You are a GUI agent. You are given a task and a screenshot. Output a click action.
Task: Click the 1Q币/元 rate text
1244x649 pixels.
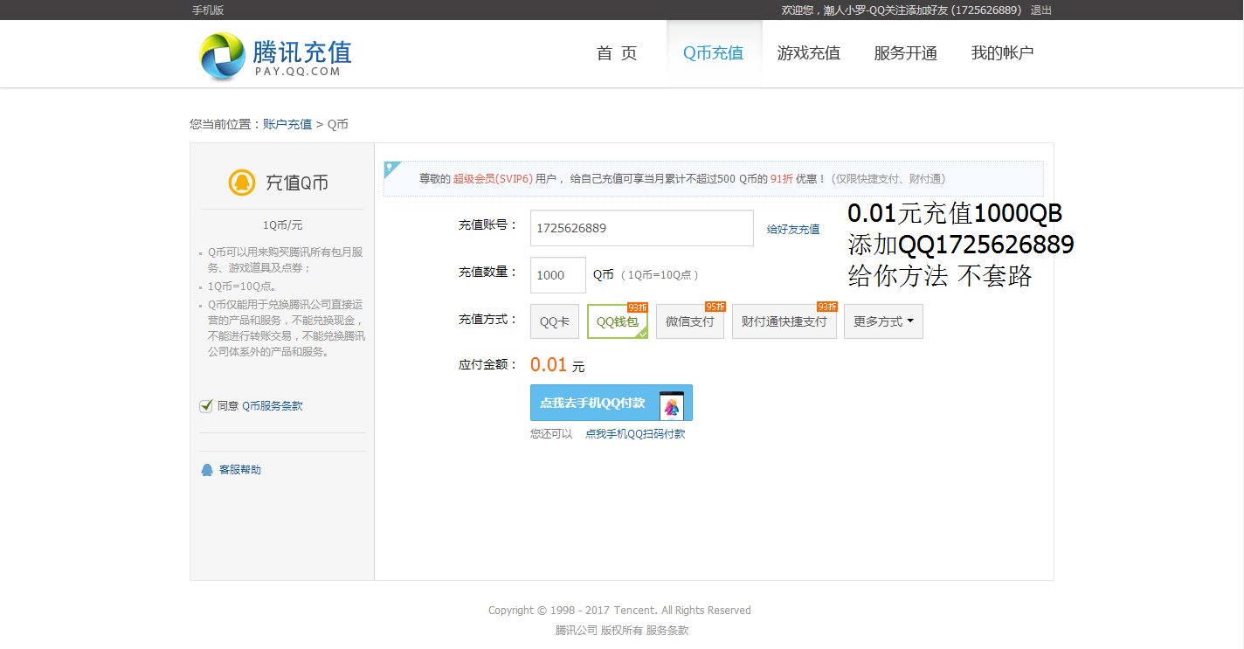point(283,225)
